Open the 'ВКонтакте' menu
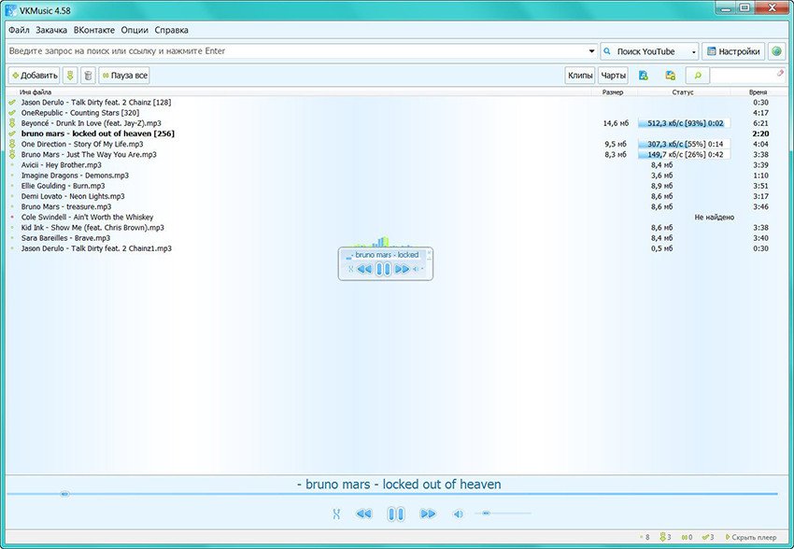The image size is (794, 549). tap(95, 30)
